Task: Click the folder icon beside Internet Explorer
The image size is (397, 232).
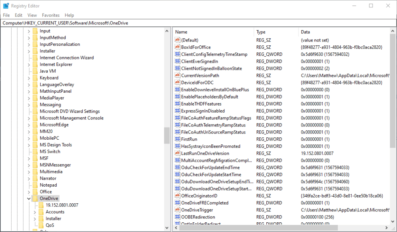Action: point(35,64)
